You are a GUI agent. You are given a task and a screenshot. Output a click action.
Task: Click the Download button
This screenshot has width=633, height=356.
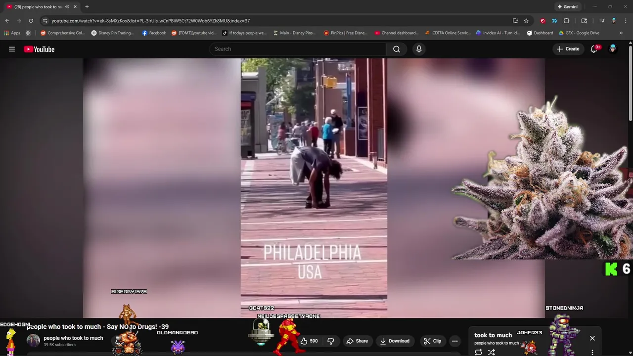pos(395,341)
